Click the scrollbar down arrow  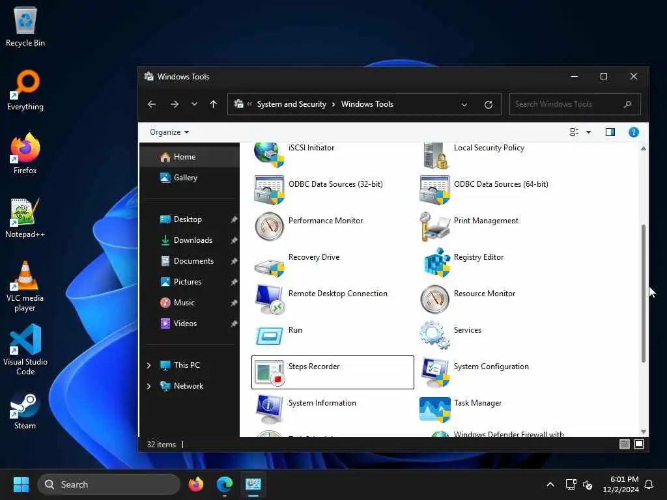[x=643, y=432]
